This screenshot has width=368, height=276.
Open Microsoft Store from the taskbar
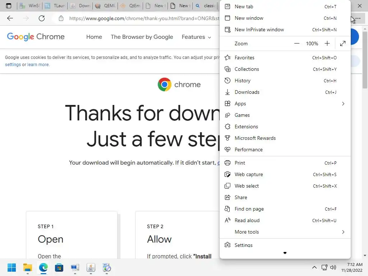point(59,267)
